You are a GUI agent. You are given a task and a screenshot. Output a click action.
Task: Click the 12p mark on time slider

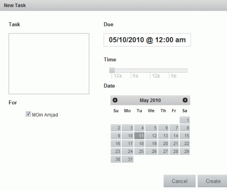(156, 76)
